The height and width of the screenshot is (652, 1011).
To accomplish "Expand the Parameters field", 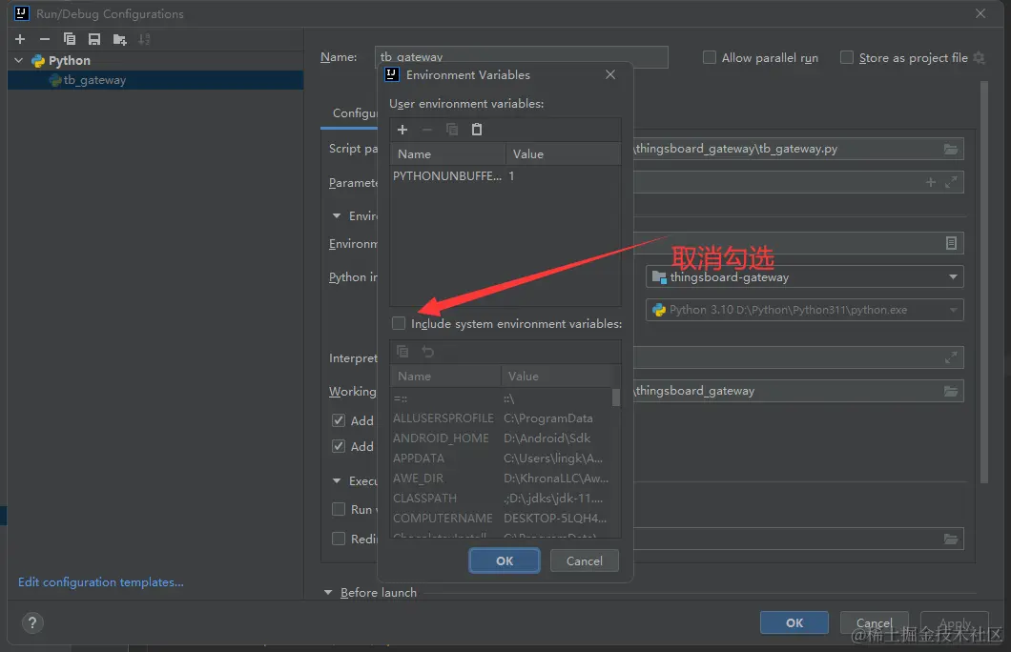I will 950,182.
